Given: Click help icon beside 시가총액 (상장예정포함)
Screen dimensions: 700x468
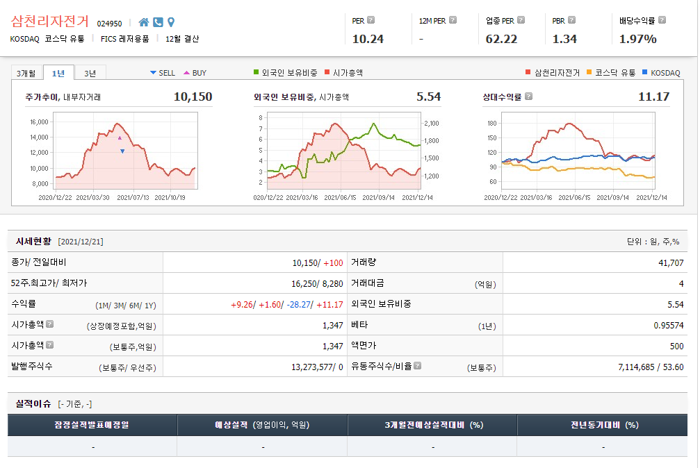Looking at the screenshot, I should pyautogui.click(x=50, y=324).
